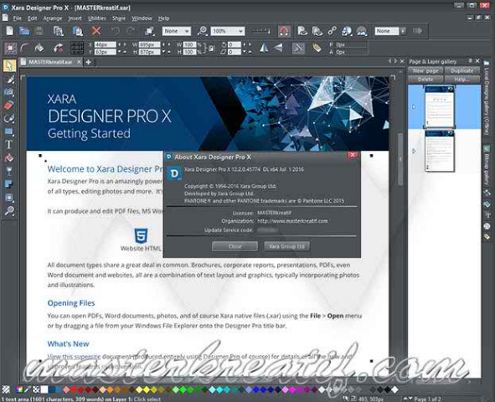495x402 pixels.
Task: Delete selection with the red X icon
Action: click(x=96, y=31)
